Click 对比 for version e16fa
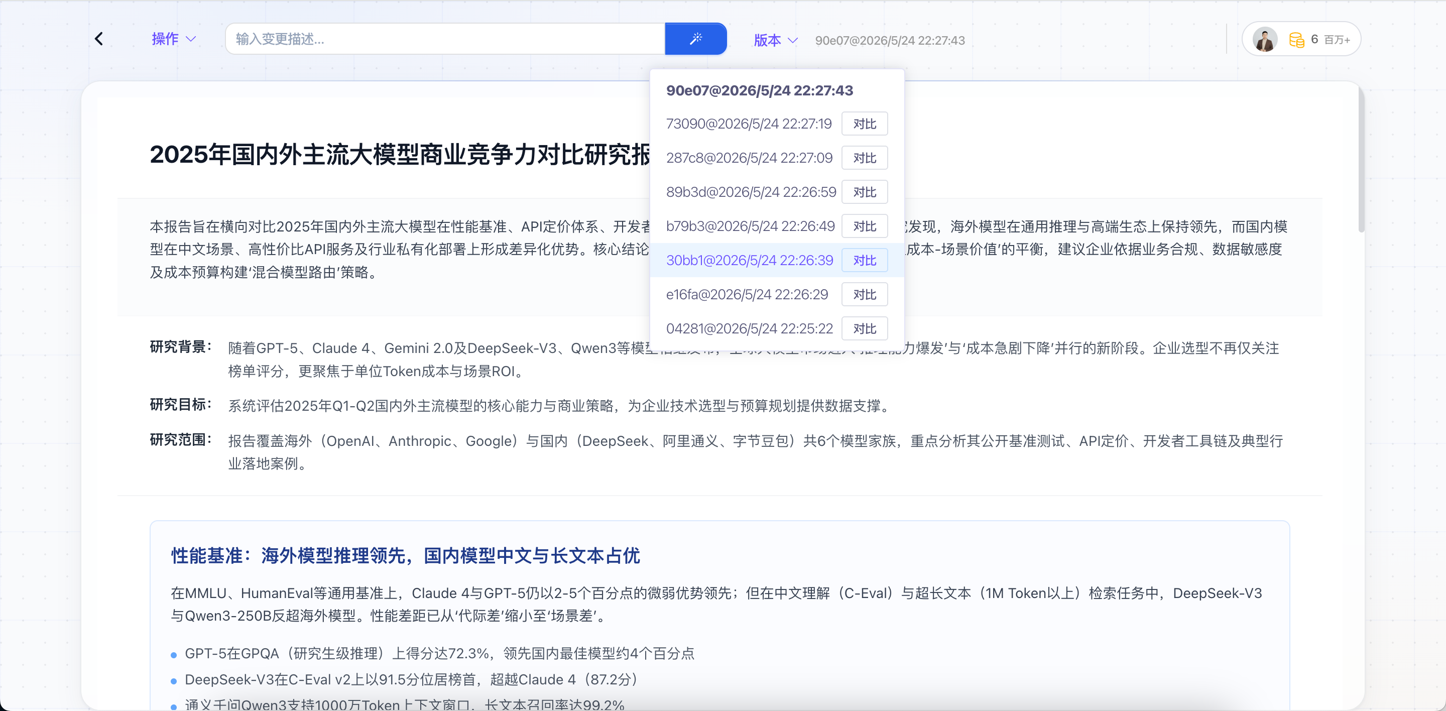This screenshot has height=711, width=1446. tap(865, 295)
